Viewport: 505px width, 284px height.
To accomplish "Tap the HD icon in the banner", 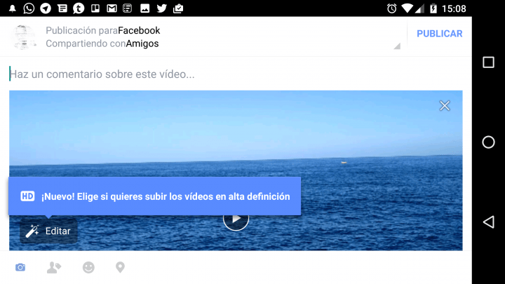I will 27,196.
